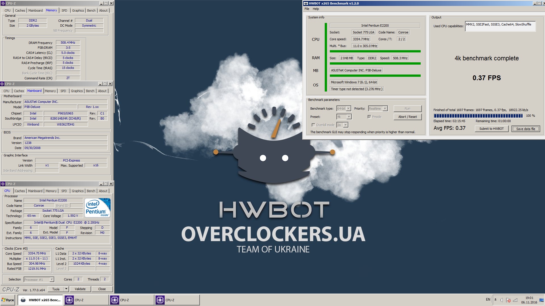Click the mainboard Model field P5B-Deluxe

point(50,107)
